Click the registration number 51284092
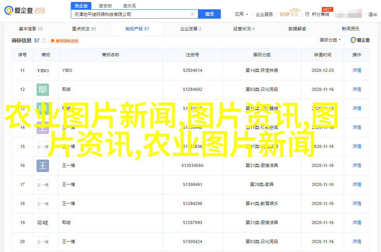Screen dimensions: 381x252 (x=192, y=89)
